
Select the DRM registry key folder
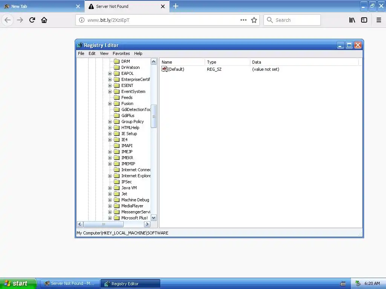point(126,61)
